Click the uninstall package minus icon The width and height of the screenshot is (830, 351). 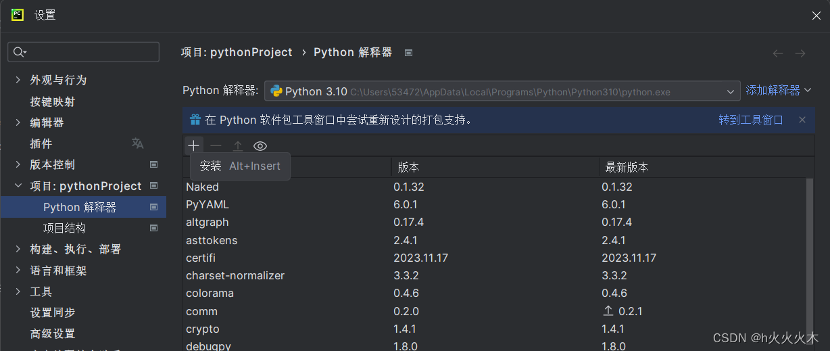coord(216,145)
